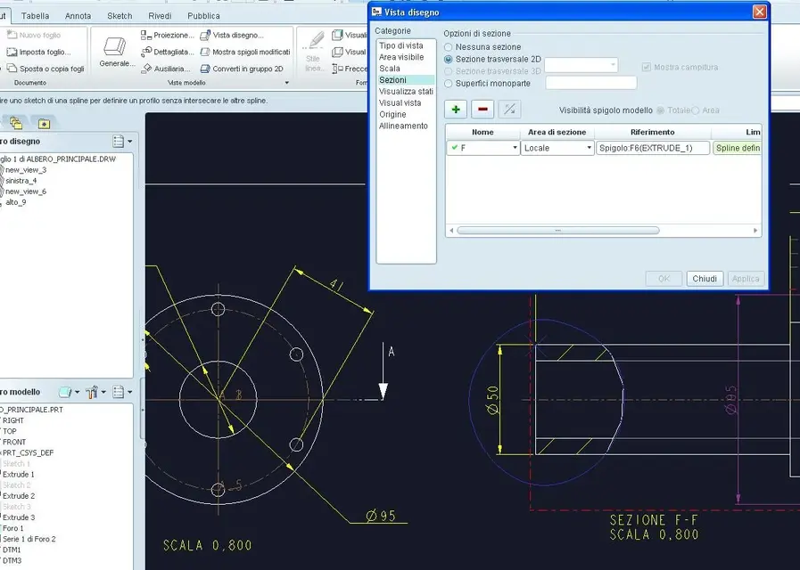
Task: Click the Riferimento field Spigolo:F6(EXTRUDE_1)
Action: (x=652, y=149)
